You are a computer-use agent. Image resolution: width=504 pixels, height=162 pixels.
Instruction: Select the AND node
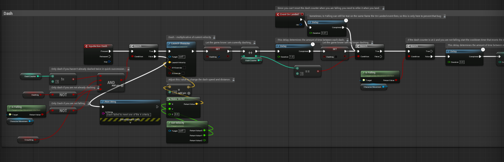click(111, 82)
